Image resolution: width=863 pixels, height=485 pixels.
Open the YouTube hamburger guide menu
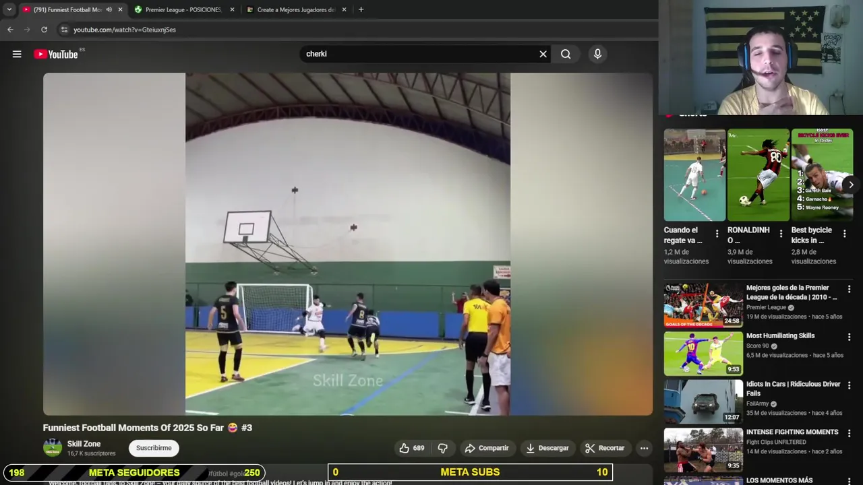17,54
